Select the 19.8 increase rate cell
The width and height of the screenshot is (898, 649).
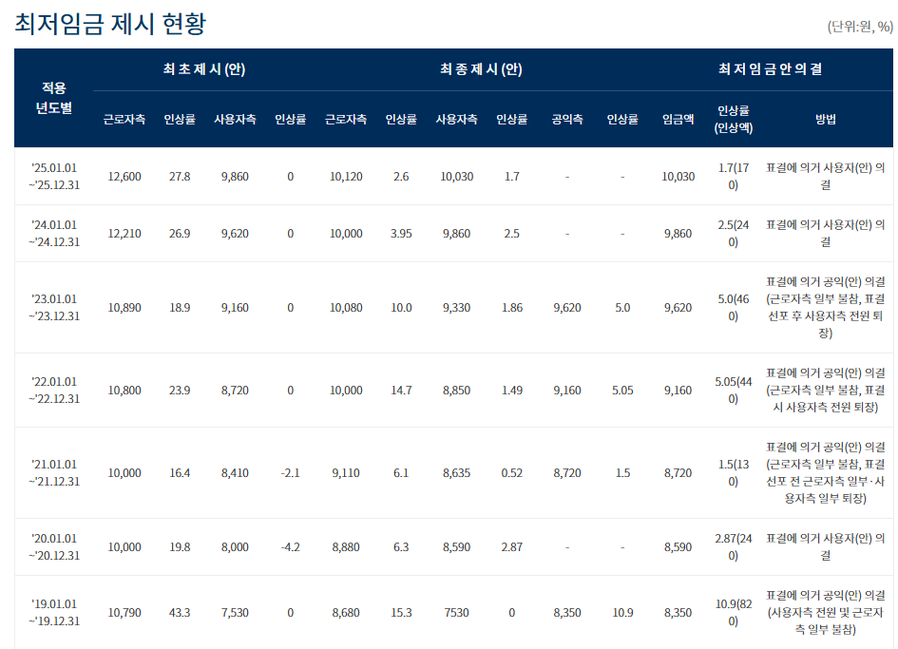pyautogui.click(x=180, y=547)
